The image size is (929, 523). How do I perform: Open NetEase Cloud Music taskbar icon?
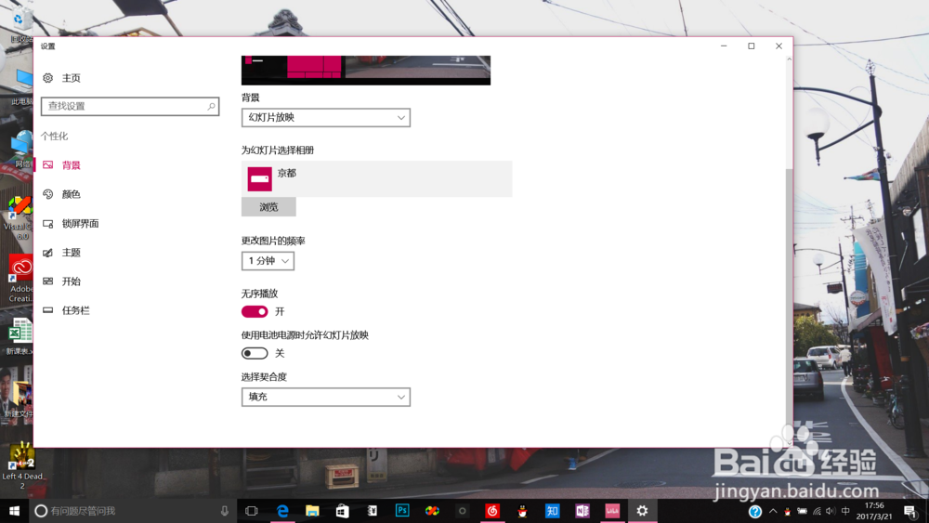pos(492,511)
